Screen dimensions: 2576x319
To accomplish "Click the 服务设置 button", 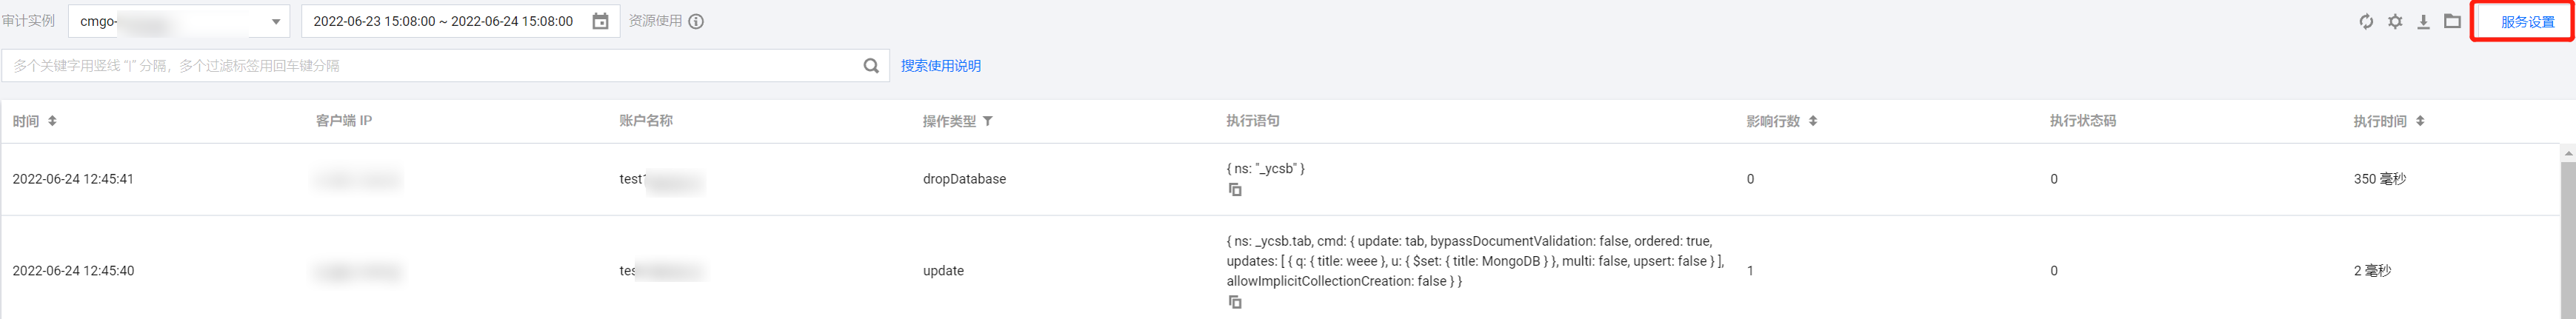I will coord(2527,22).
